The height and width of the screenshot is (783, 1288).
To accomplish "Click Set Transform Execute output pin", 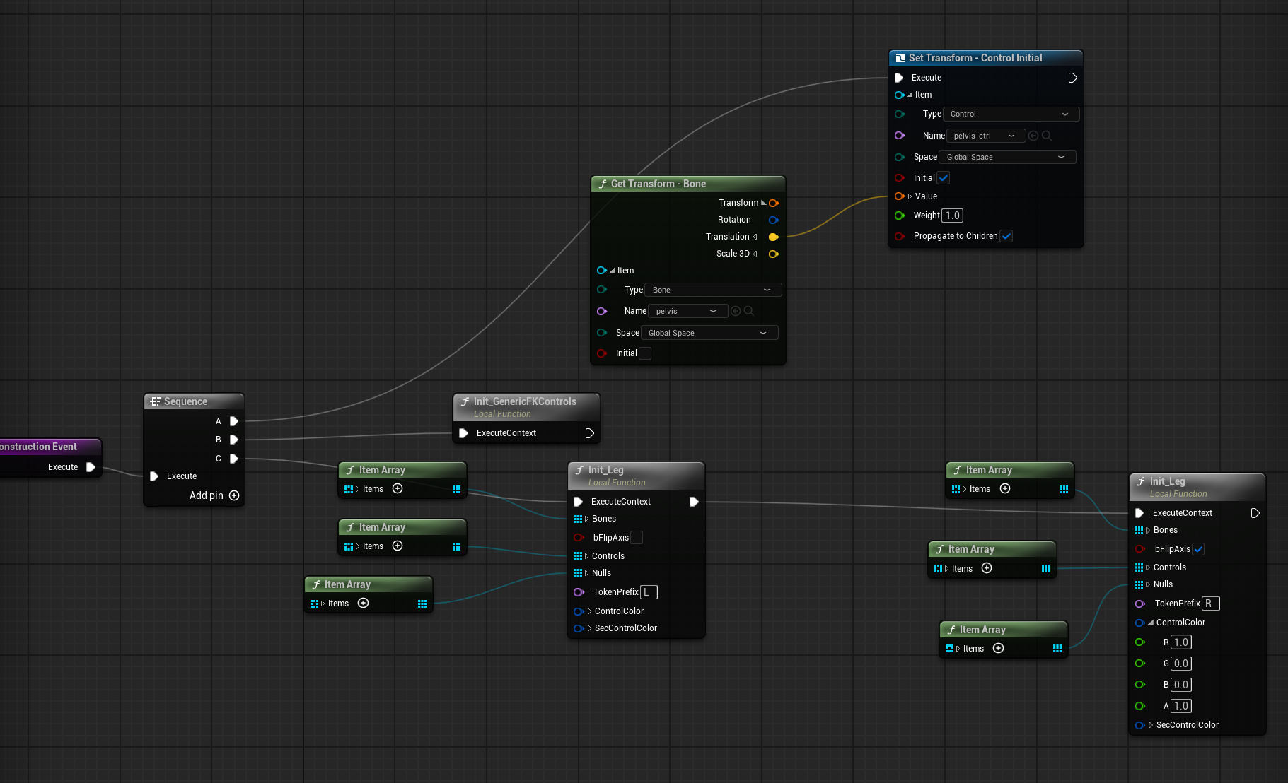I will (x=1072, y=78).
